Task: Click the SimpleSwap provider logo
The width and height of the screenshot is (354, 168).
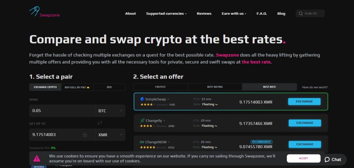Action: coord(142,99)
